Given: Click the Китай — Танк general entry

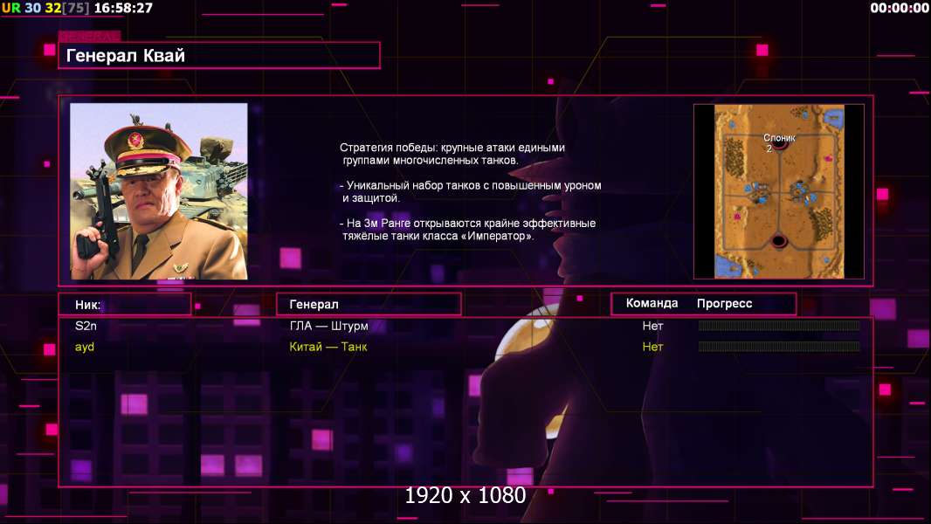Looking at the screenshot, I should 328,347.
